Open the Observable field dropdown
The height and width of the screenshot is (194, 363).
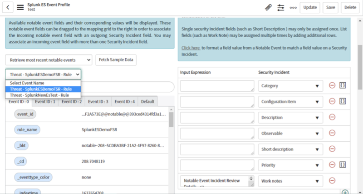click(290, 133)
